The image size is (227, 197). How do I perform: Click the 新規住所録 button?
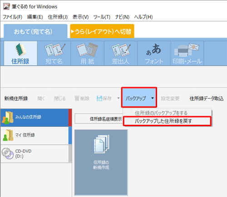click(16, 98)
